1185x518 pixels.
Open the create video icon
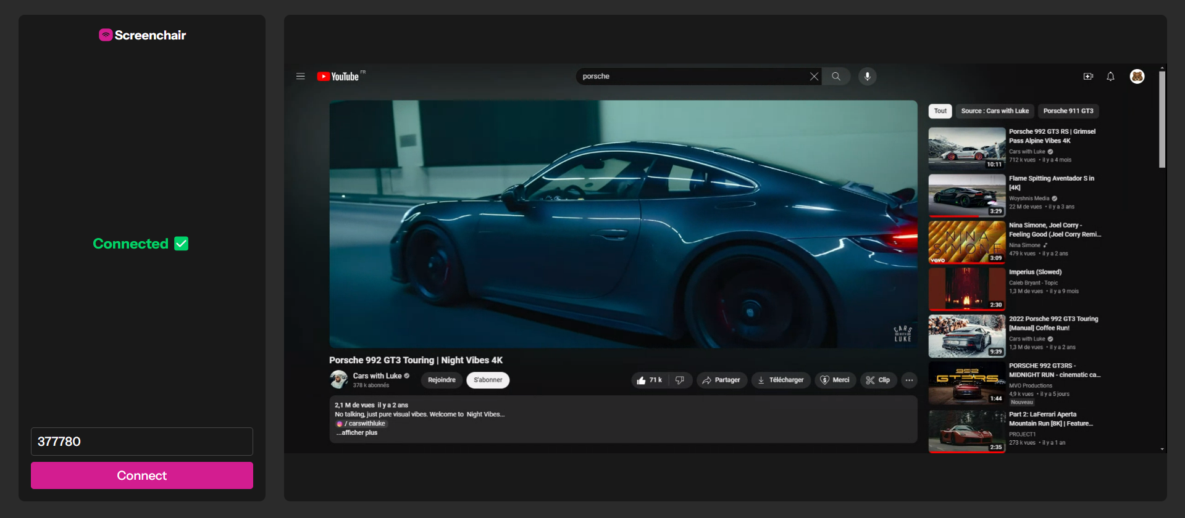coord(1088,76)
